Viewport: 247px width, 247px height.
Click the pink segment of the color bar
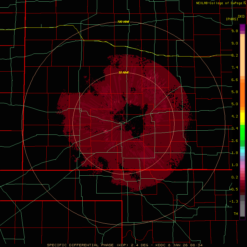(242, 166)
